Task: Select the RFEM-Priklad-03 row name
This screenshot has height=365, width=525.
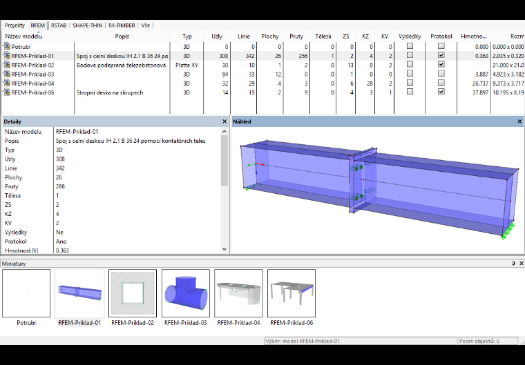Action: click(32, 75)
